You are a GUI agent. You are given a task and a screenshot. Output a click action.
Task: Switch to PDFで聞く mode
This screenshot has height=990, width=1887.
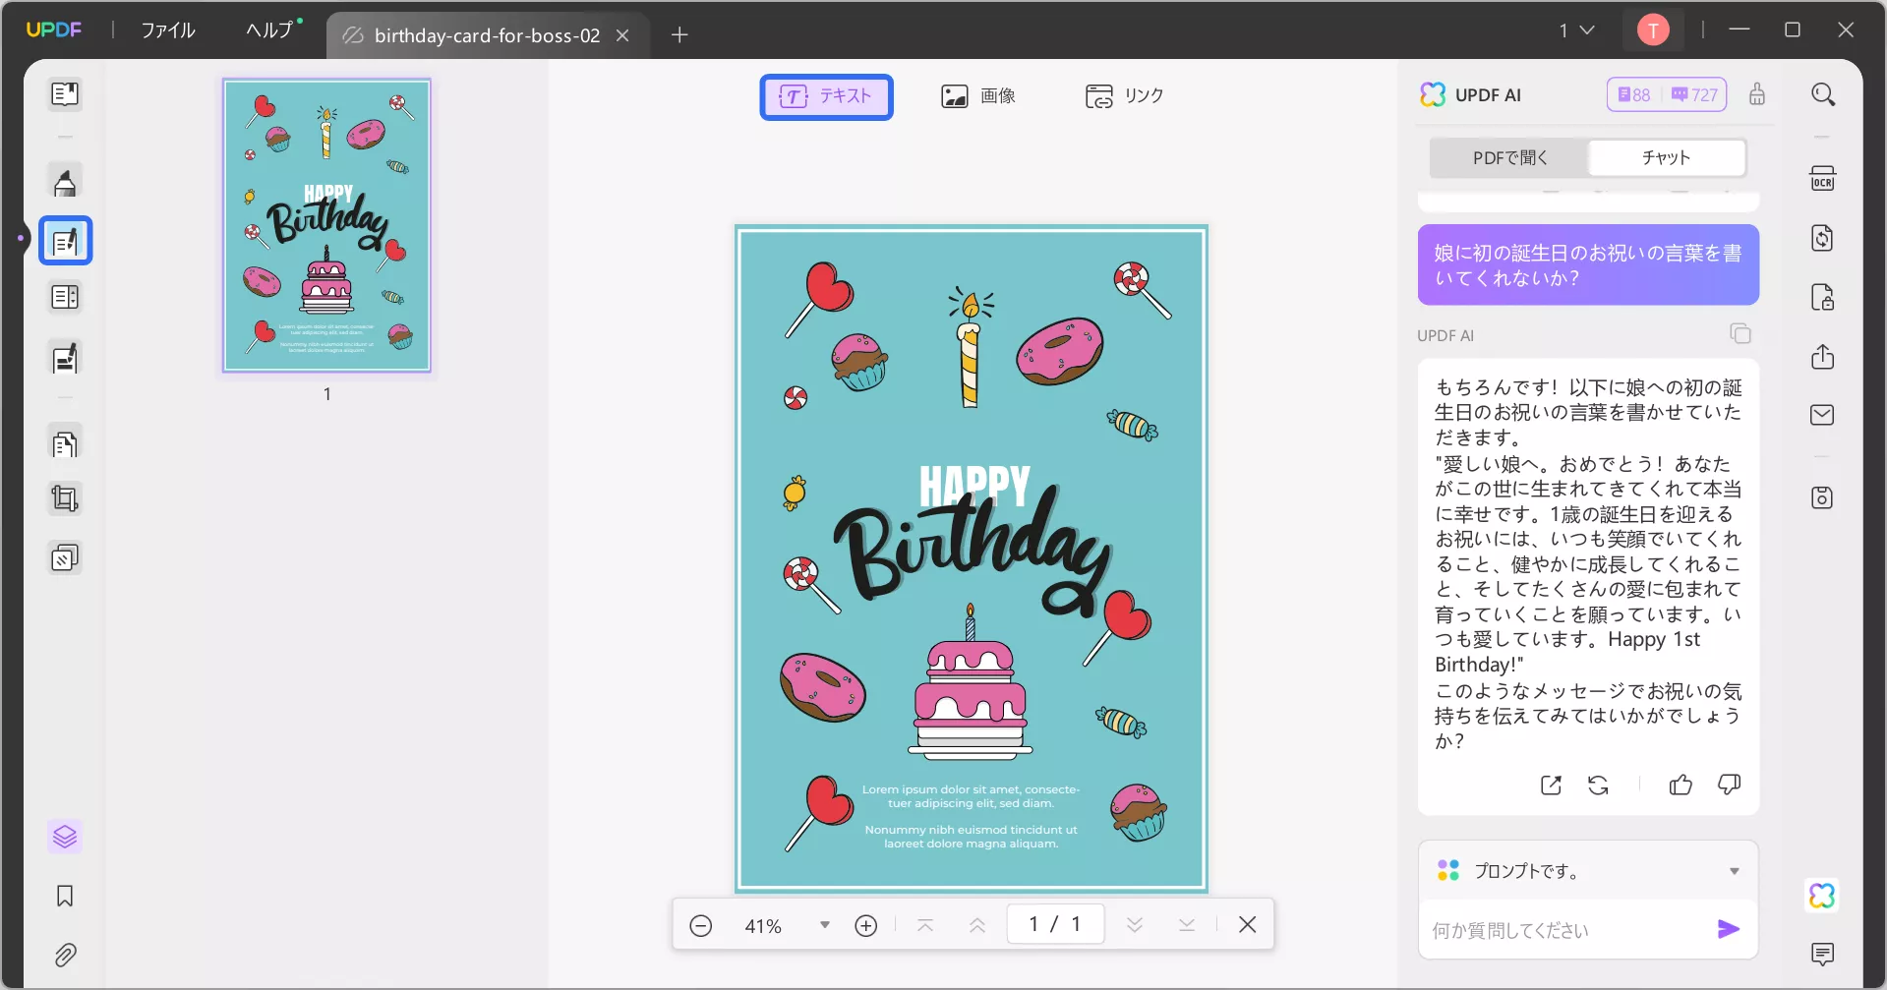click(x=1509, y=157)
